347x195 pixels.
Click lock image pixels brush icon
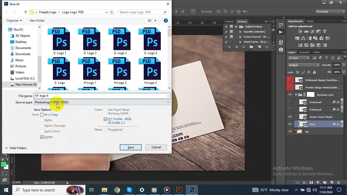(303, 72)
